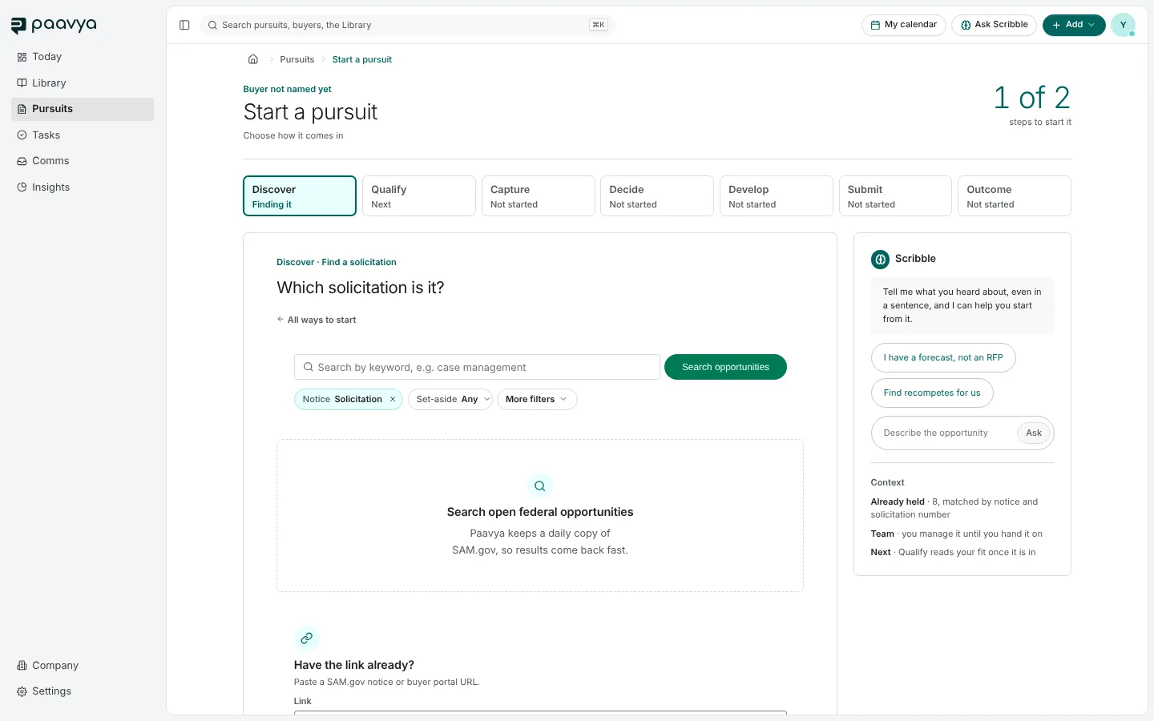This screenshot has height=721, width=1154.
Task: Open Ask Scribble in the top bar
Action: [995, 25]
